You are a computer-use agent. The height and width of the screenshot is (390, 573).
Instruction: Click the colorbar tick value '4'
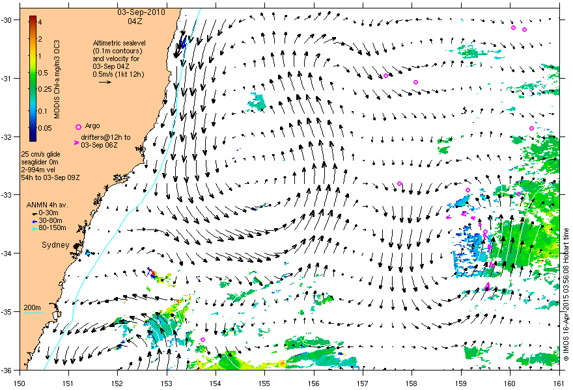coord(40,22)
